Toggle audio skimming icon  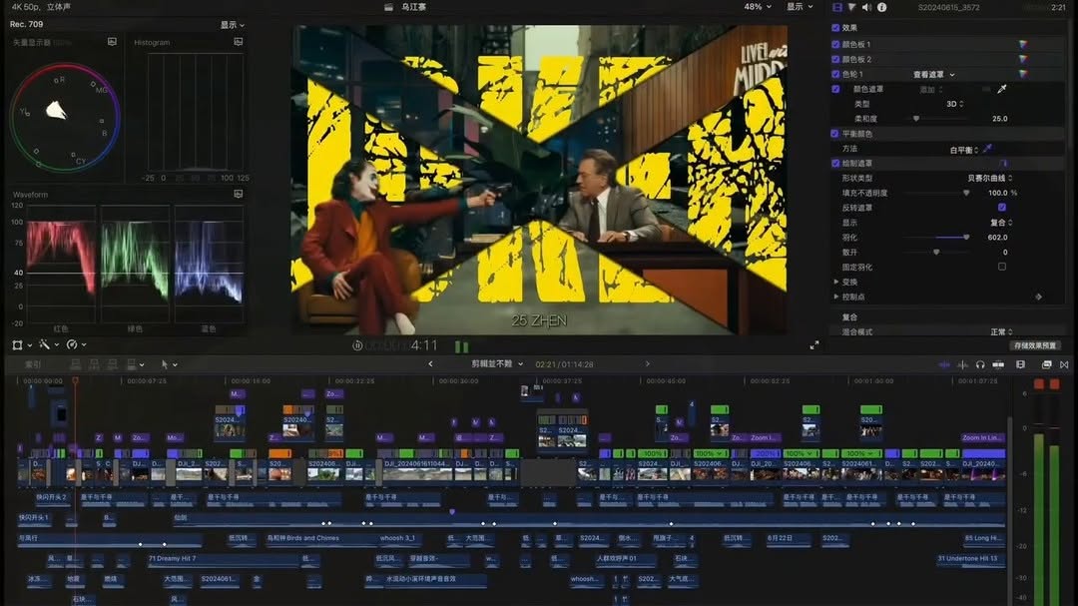click(x=962, y=364)
